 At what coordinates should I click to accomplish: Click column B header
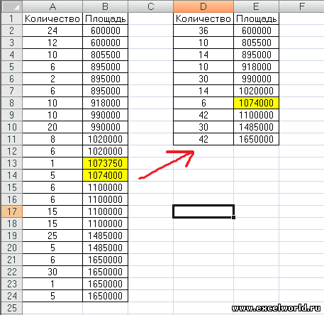coord(105,6)
